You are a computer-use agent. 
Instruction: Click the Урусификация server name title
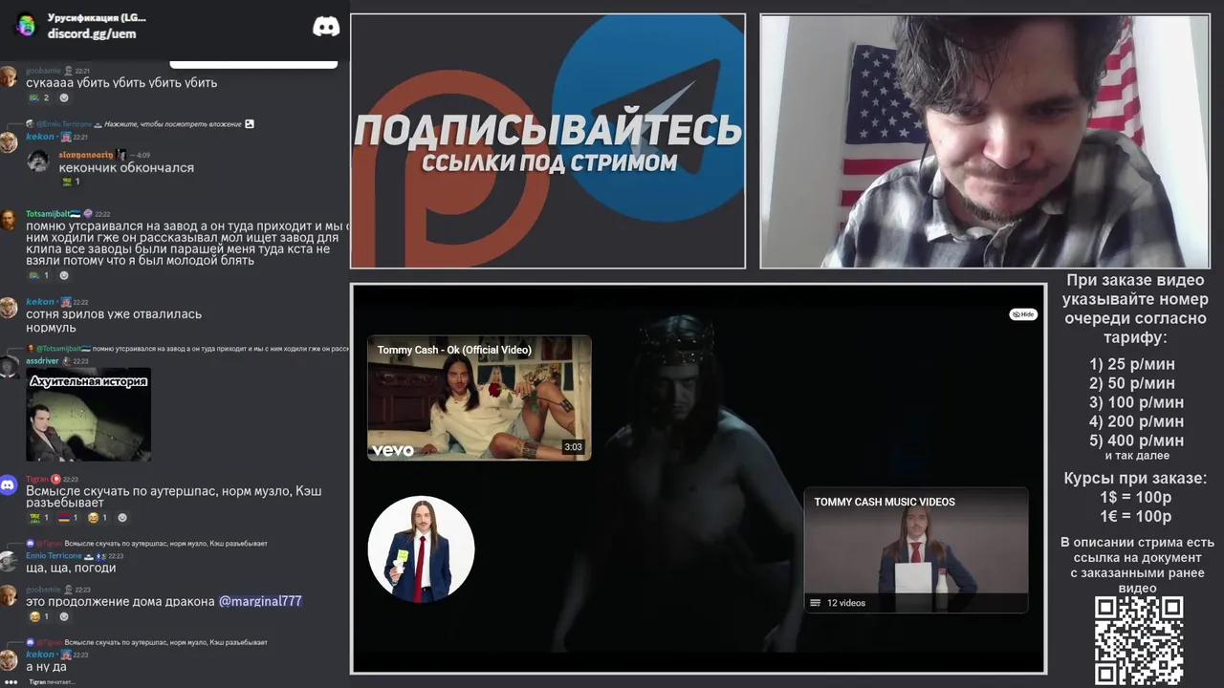[97, 17]
